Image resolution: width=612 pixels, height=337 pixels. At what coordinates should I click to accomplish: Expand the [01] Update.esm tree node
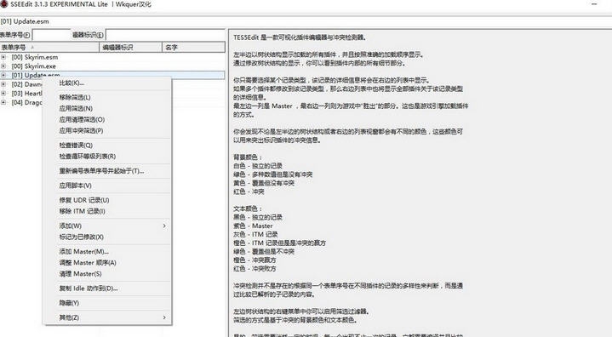3,75
